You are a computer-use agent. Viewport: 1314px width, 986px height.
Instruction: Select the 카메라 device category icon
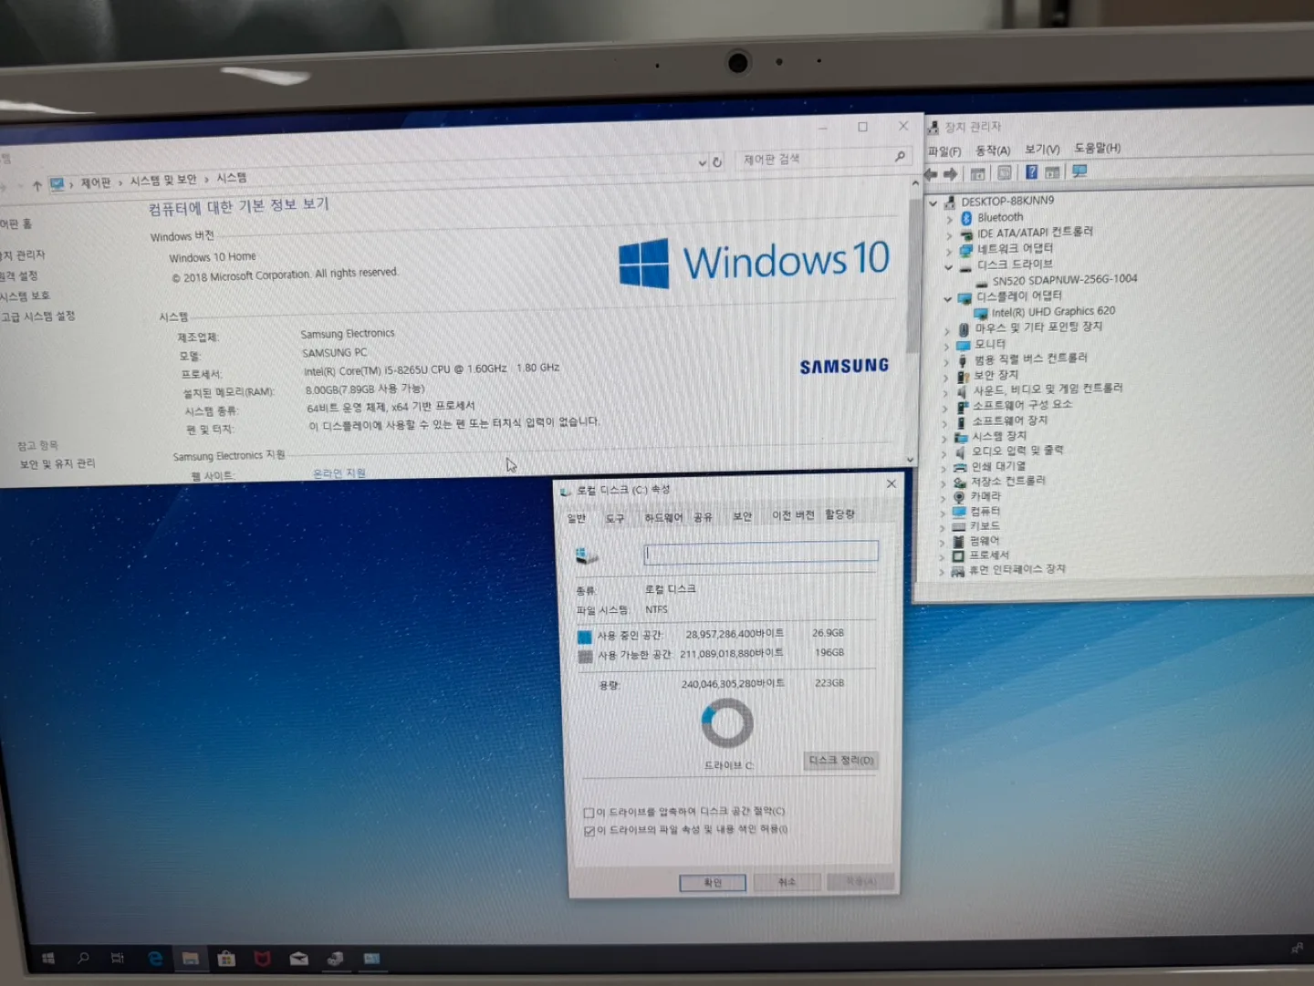[959, 497]
